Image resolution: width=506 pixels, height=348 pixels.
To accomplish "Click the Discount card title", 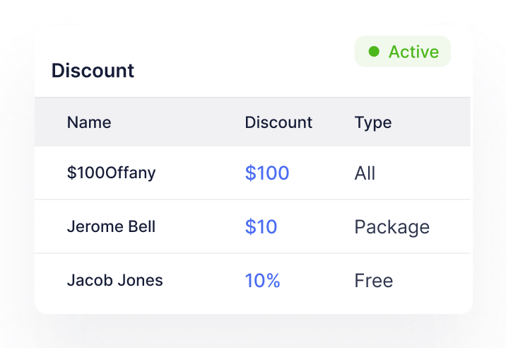I will [93, 71].
